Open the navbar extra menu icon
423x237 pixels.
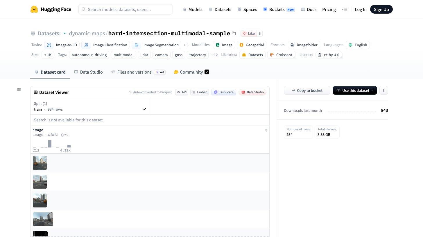point(344,9)
